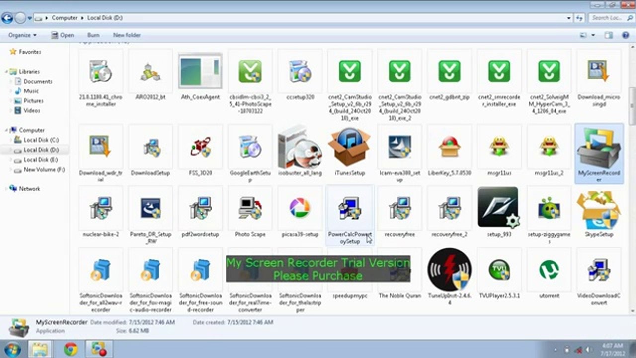Select the chrome_installer file icon
The image size is (636, 358).
pyautogui.click(x=101, y=71)
